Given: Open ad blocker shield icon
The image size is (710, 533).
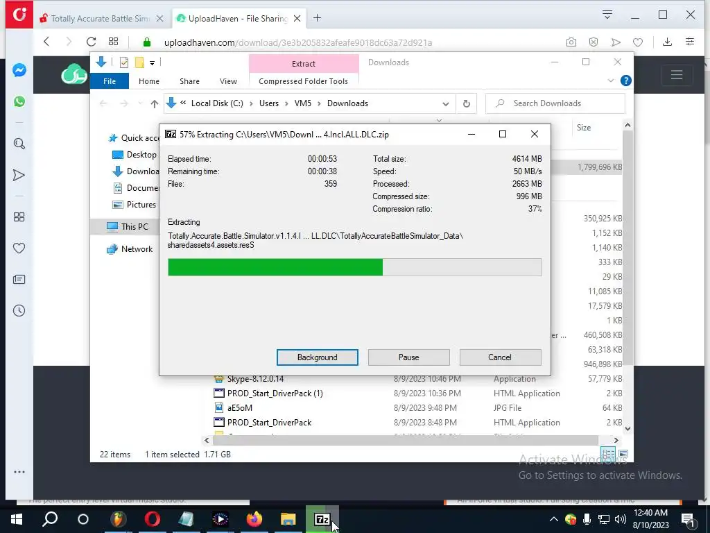Looking at the screenshot, I should (594, 42).
